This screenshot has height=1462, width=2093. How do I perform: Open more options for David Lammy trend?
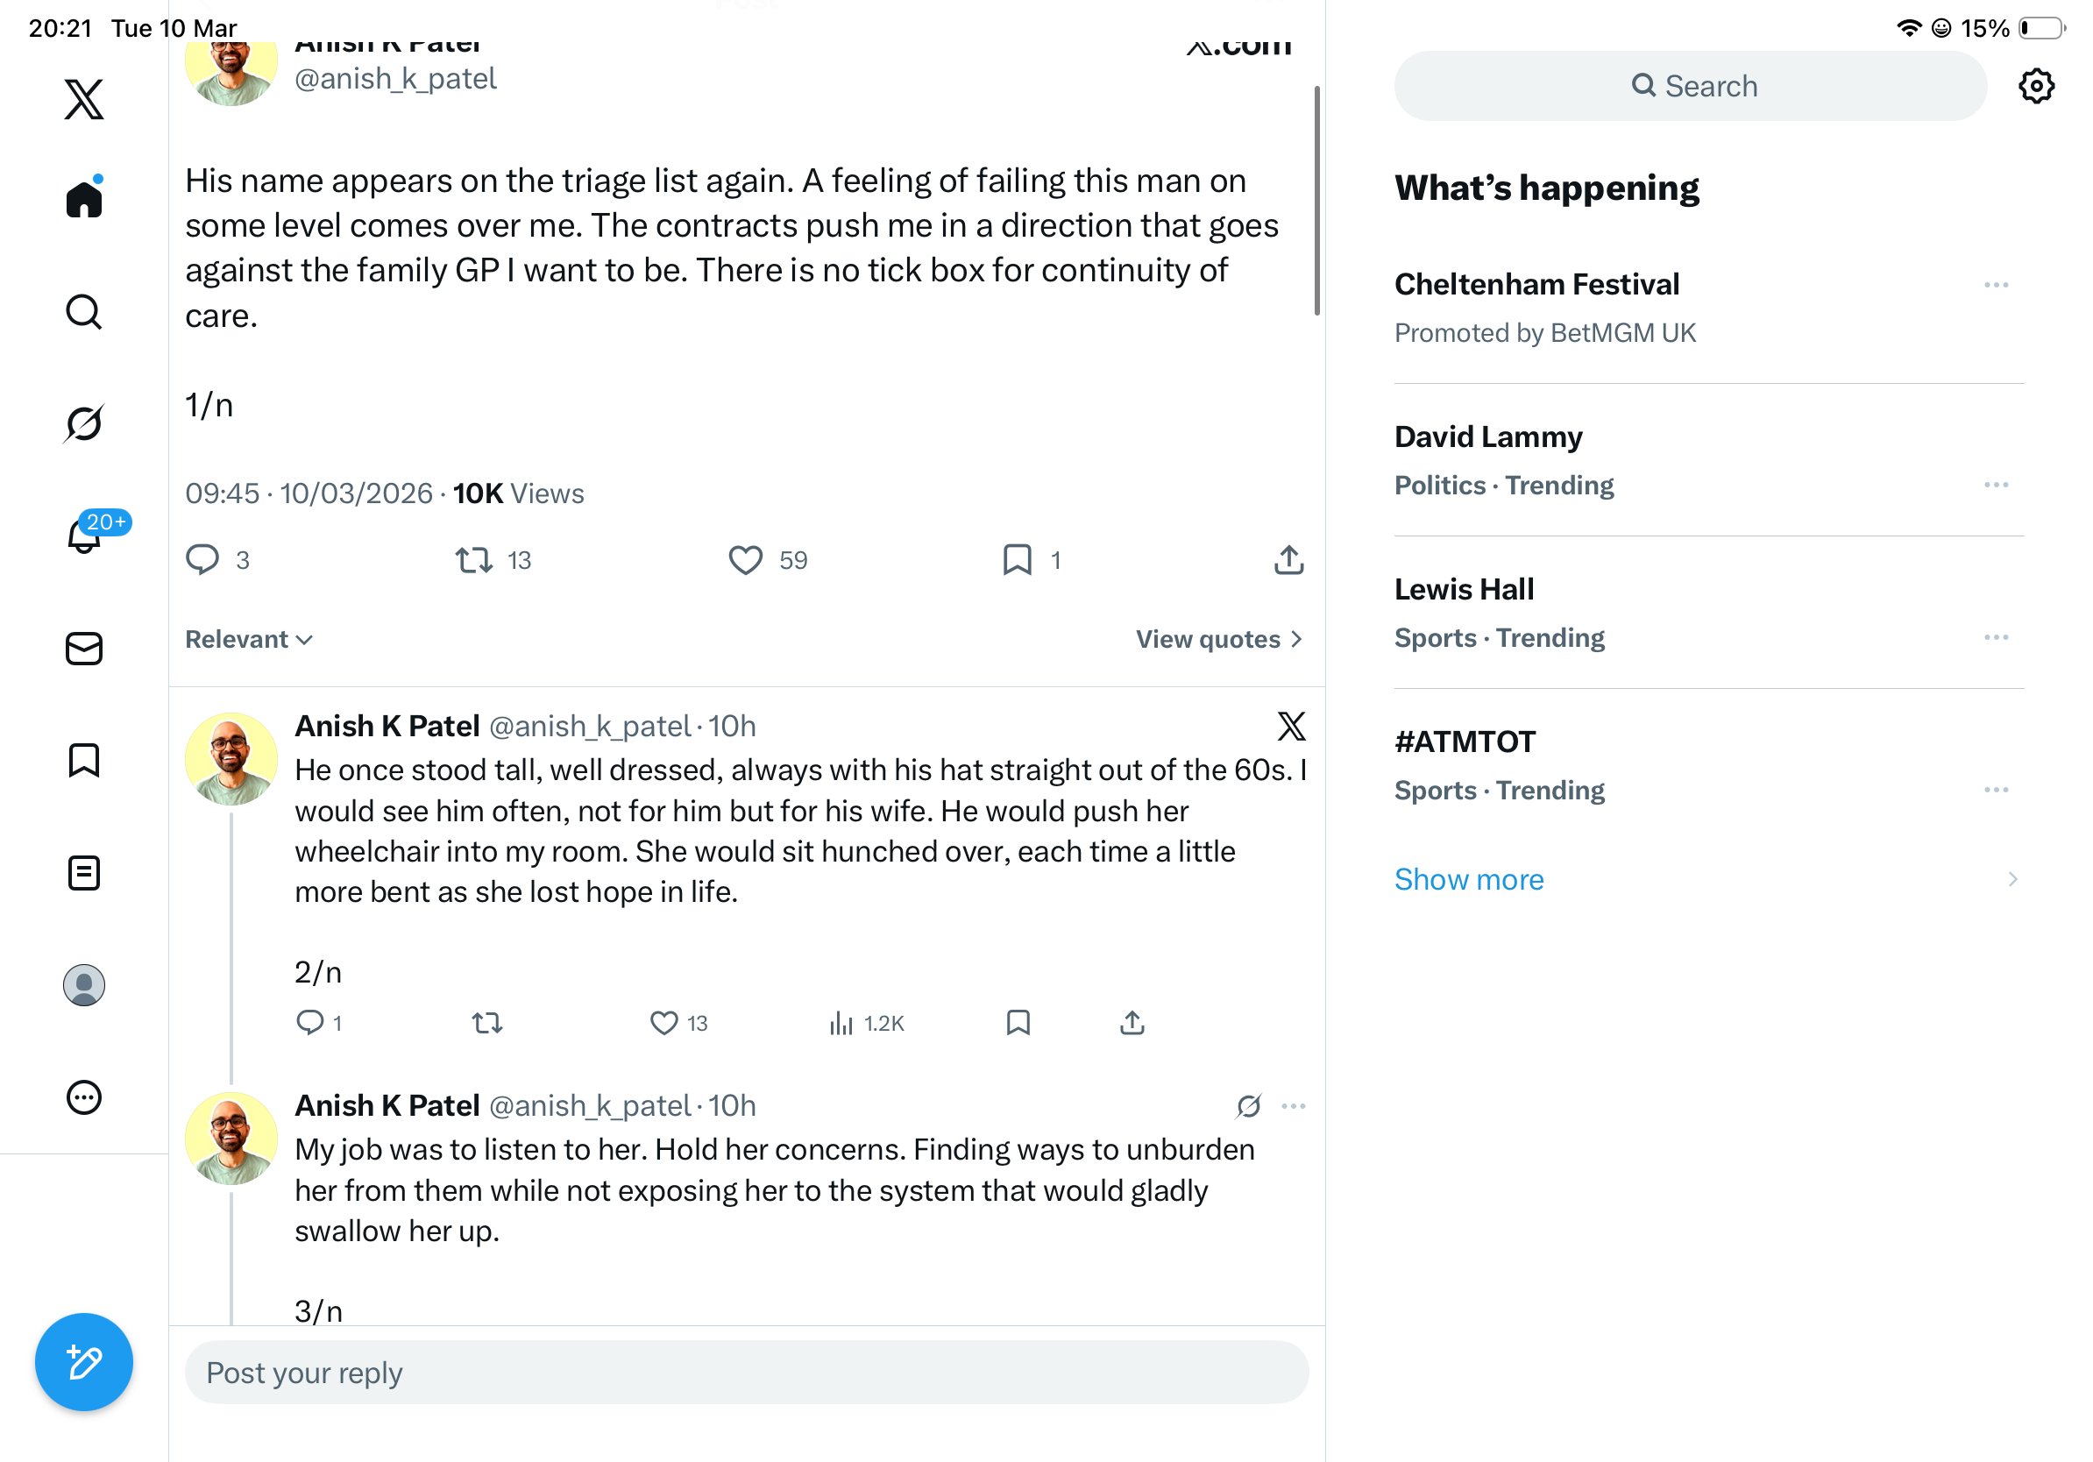(1996, 485)
